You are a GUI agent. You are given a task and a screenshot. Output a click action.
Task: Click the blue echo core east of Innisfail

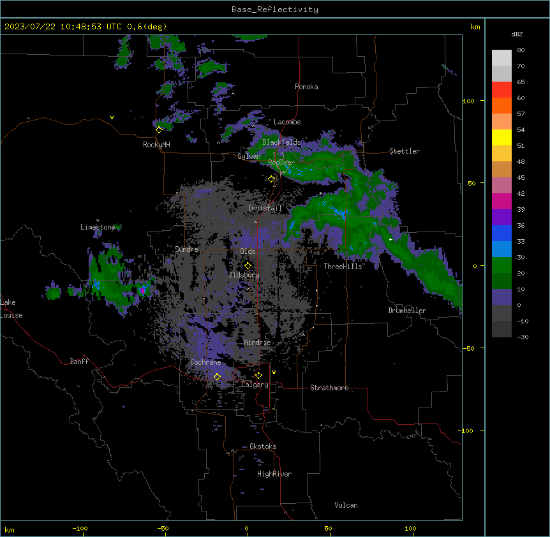pyautogui.click(x=340, y=212)
